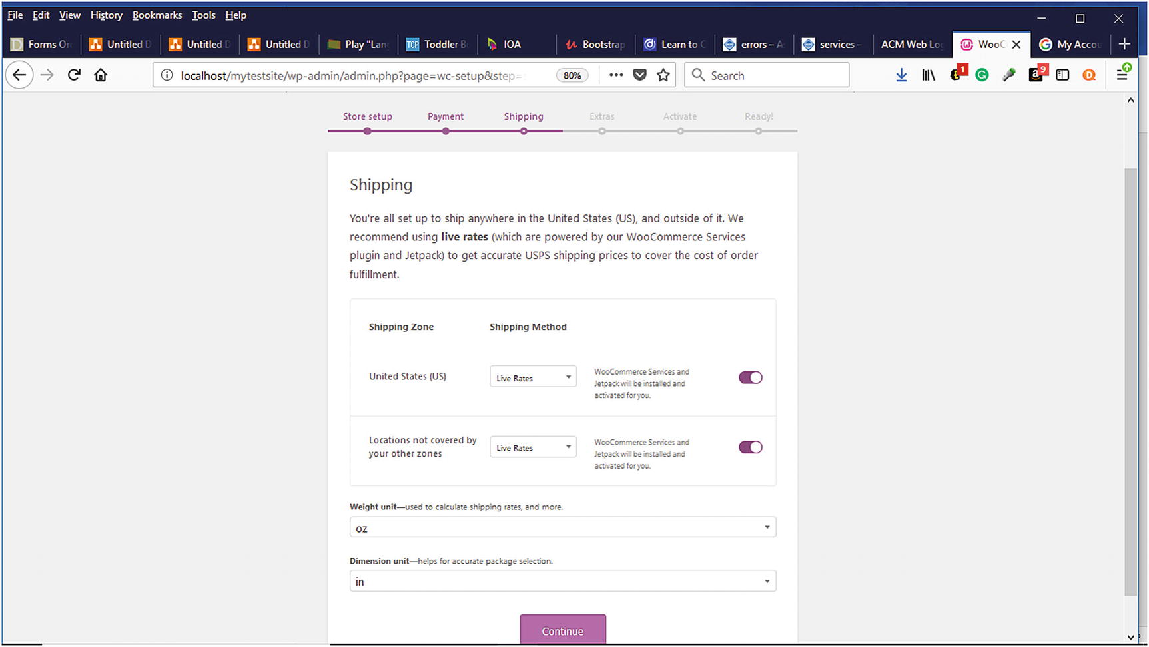
Task: Click the Extras step label
Action: pos(602,116)
